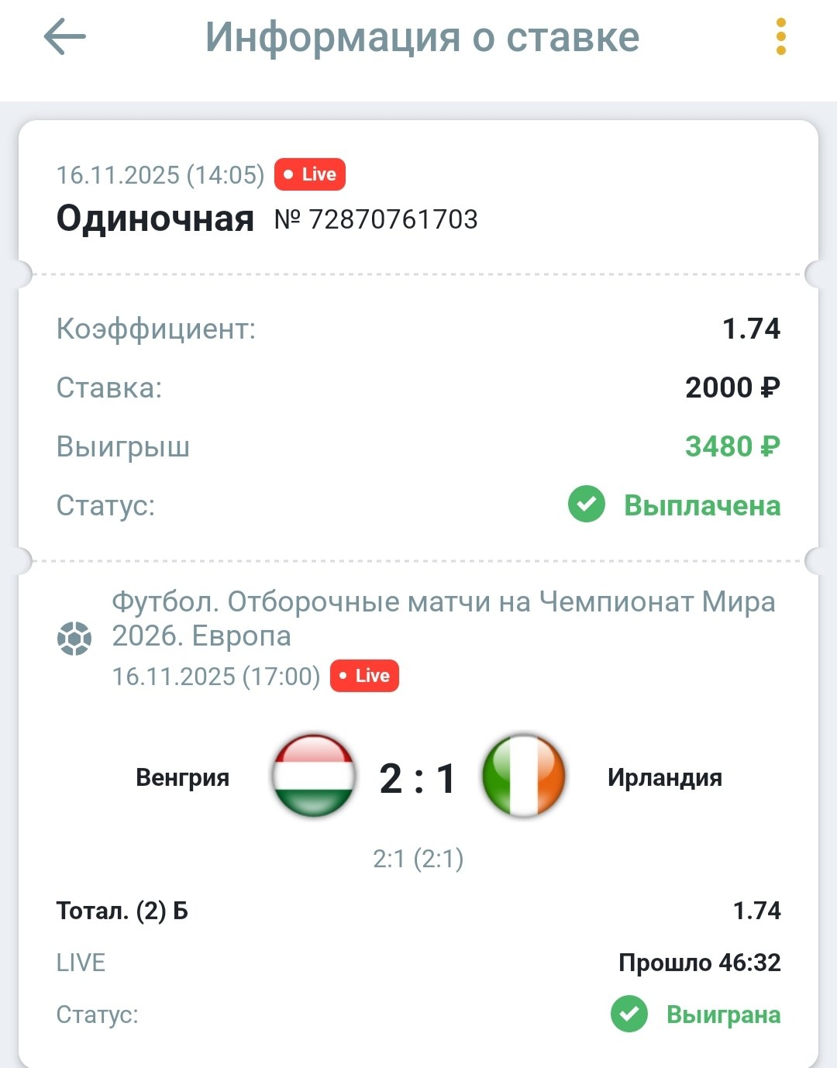This screenshot has height=1068, width=837.
Task: Tap the Информация о ставке header title
Action: [422, 37]
